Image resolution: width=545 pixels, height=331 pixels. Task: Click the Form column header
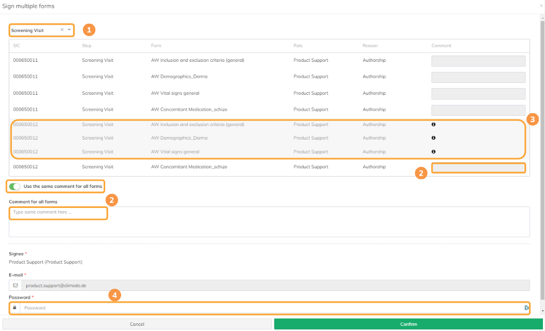(x=156, y=46)
